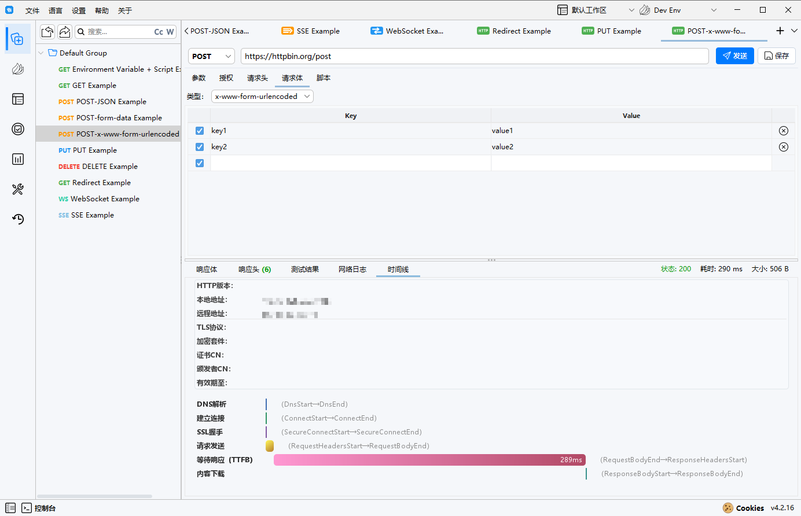Viewport: 801px width, 516px height.
Task: Click the import collection icon above request list
Action: pos(47,32)
